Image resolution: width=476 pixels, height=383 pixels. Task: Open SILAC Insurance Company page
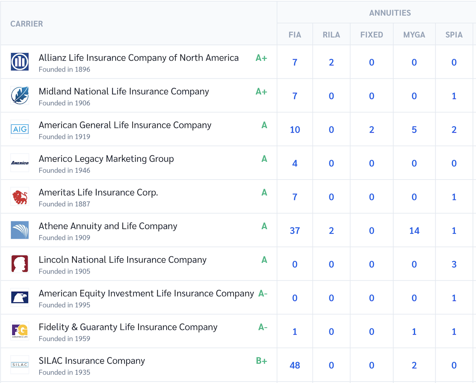click(92, 361)
